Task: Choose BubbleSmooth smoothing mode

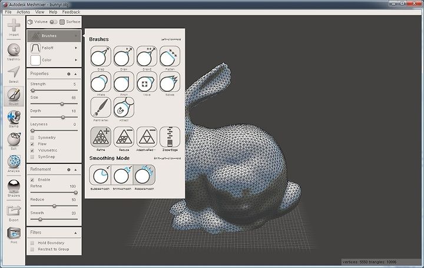Action: (x=100, y=175)
